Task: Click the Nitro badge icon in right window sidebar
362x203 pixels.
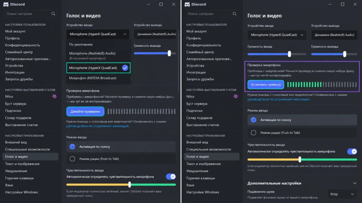Action: click(x=235, y=97)
